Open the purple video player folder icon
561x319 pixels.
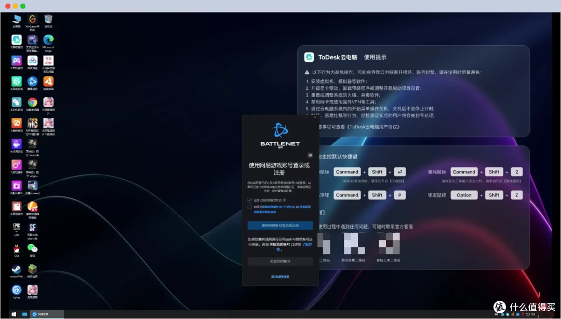(17, 185)
